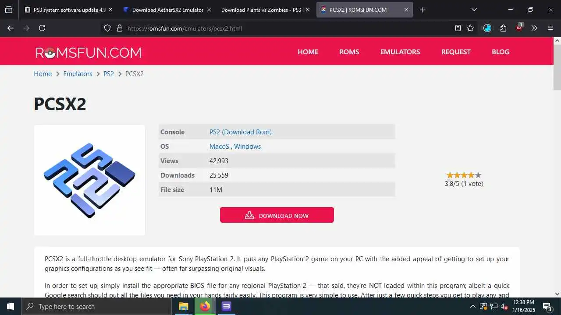Click the Downloads count 25,559
The image size is (561, 315).
pyautogui.click(x=219, y=175)
